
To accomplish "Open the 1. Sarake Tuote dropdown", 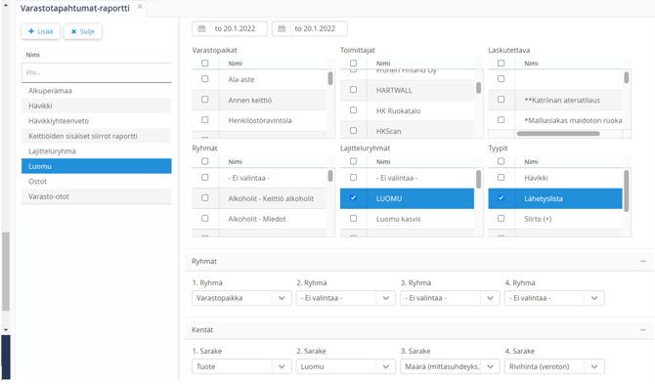I will tap(241, 366).
